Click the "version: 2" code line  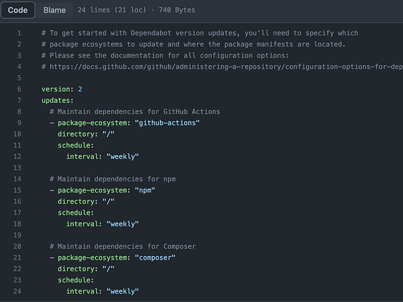click(x=62, y=89)
